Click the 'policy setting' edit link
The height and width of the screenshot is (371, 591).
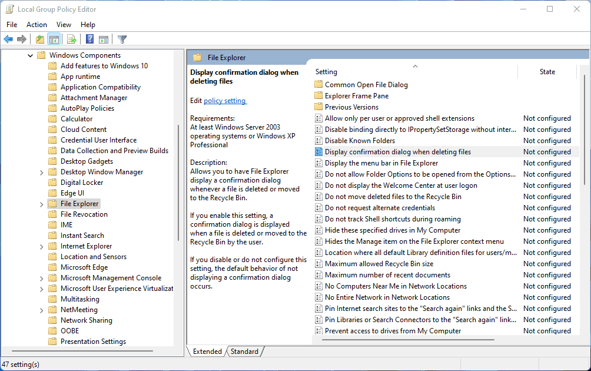[225, 101]
